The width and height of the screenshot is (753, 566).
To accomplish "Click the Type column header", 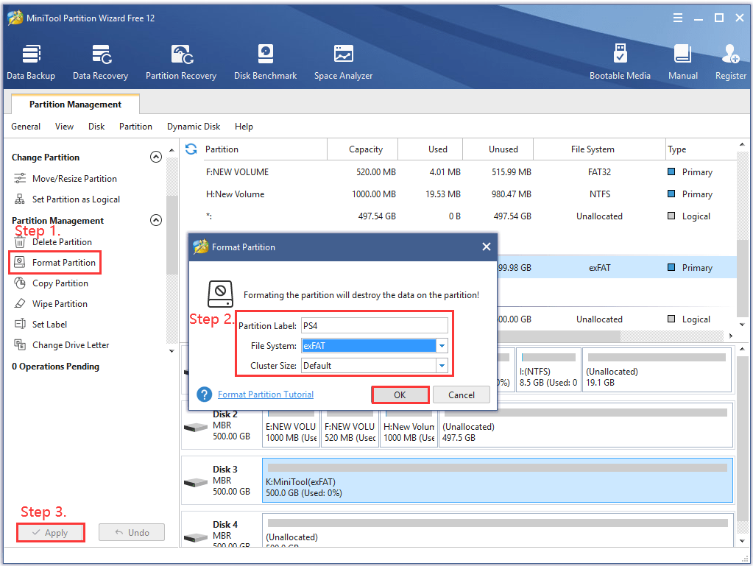I will pos(700,149).
